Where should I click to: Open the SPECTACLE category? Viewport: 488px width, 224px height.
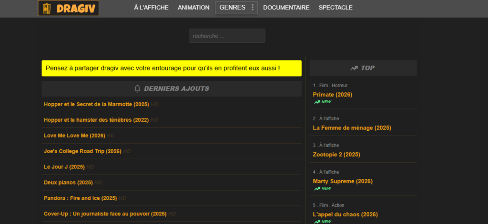click(335, 8)
